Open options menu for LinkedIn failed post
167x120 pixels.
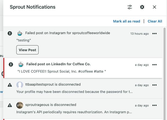point(154,65)
